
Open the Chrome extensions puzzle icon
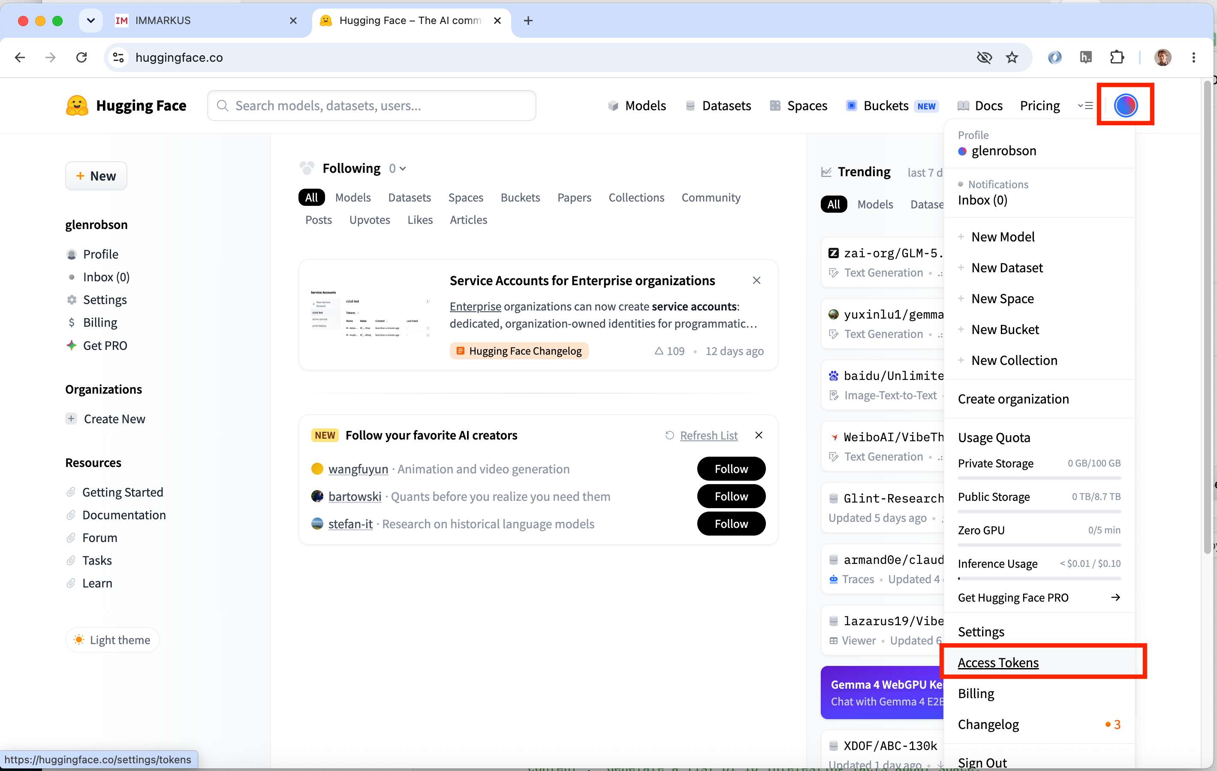(1116, 57)
